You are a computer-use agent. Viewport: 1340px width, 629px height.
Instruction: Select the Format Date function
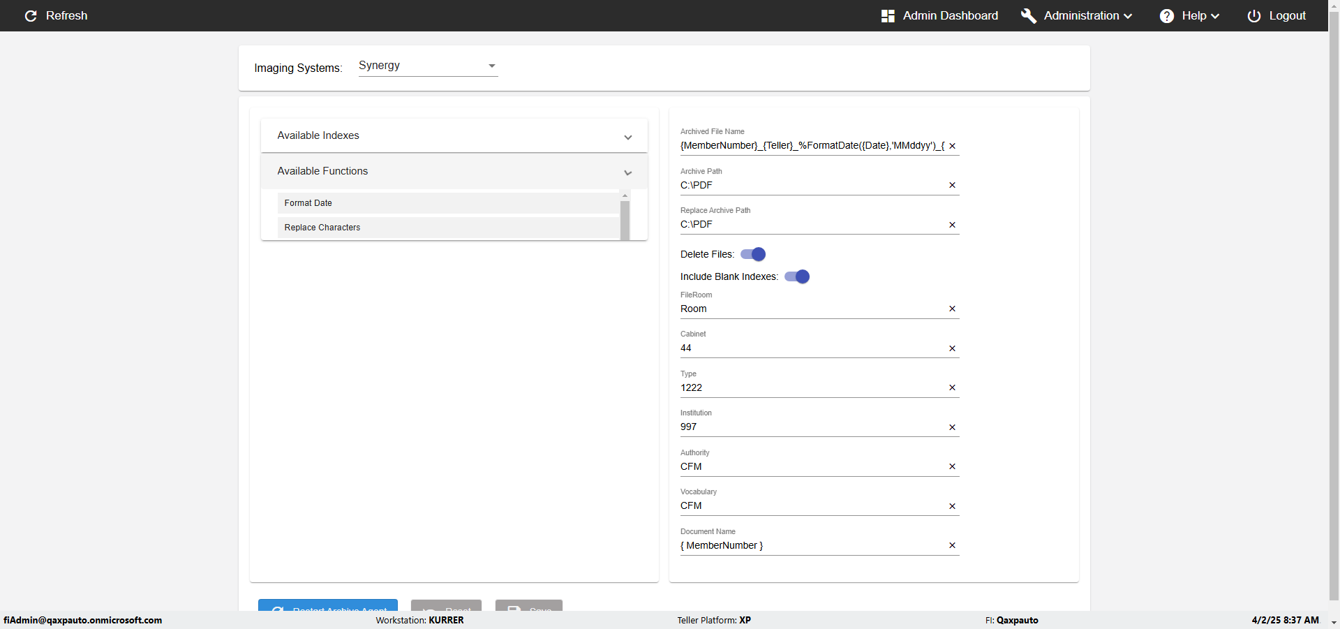(x=448, y=203)
